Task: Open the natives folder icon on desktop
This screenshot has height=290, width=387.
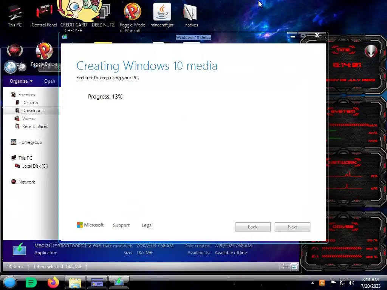Action: pos(191,16)
